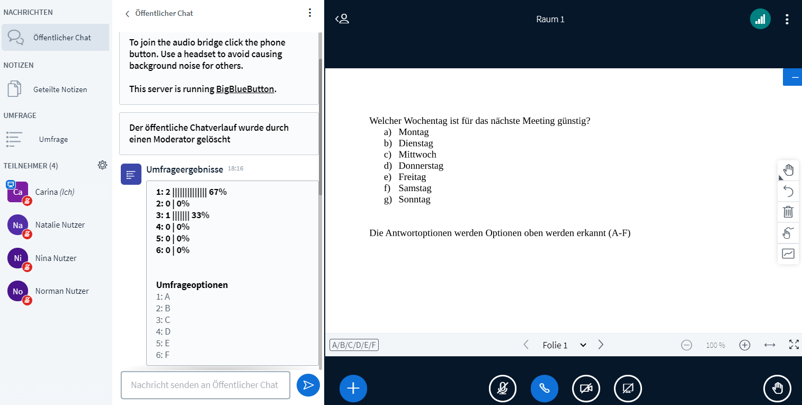Clear all whiteboard annotations
Viewport: 802px width, 405px height.
788,212
